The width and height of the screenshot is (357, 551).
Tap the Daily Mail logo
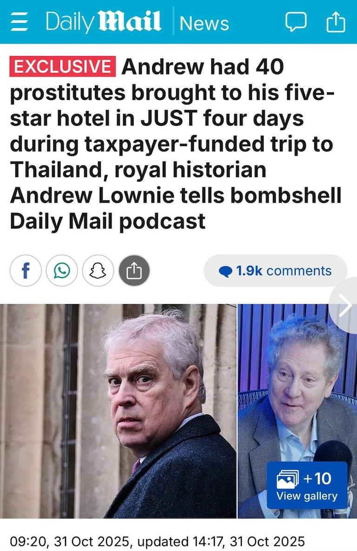coord(103,22)
